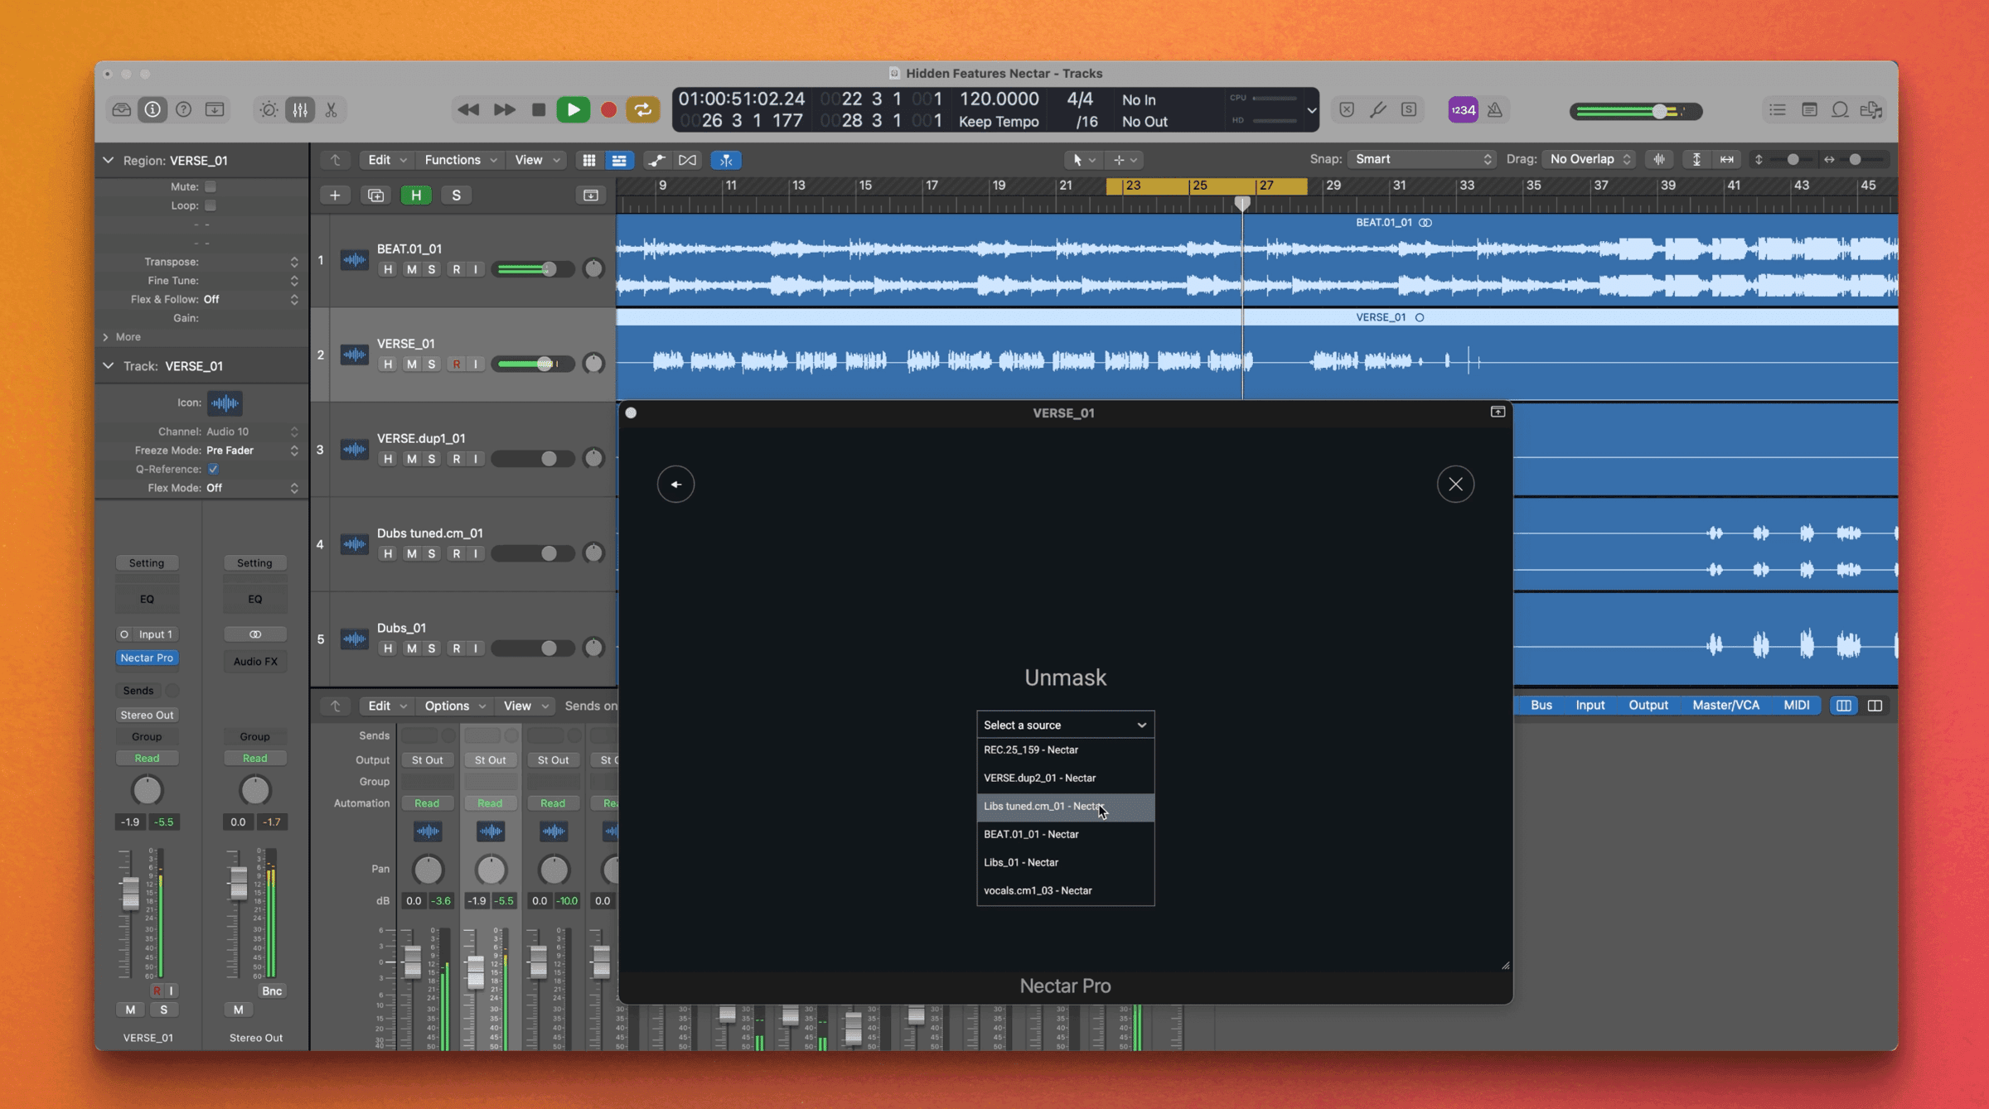
Task: Select the grid view icon in Tracks bar
Action: [x=588, y=160]
